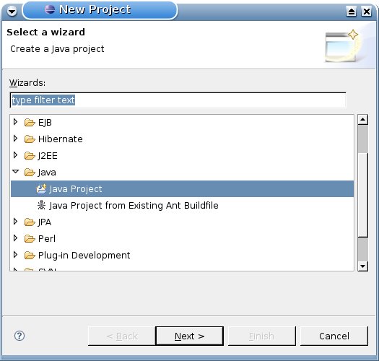Expand the JPA category
Image resolution: width=379 pixels, height=361 pixels.
point(15,221)
